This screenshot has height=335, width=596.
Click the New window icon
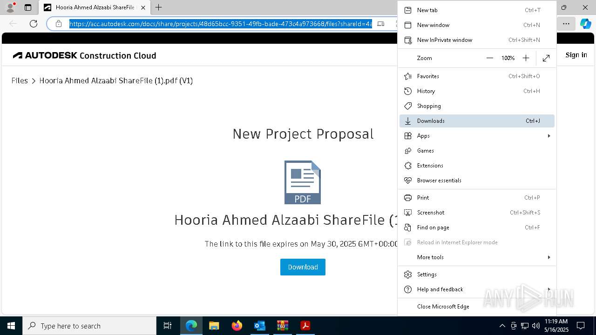(408, 25)
